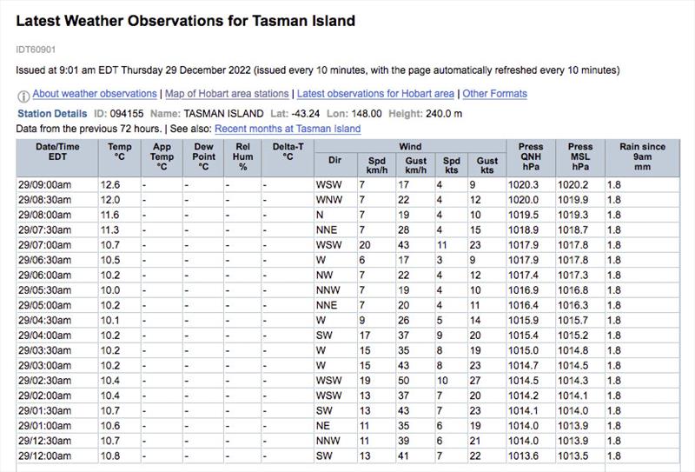Select QNH pressure 1014.2 cell

tap(531, 396)
